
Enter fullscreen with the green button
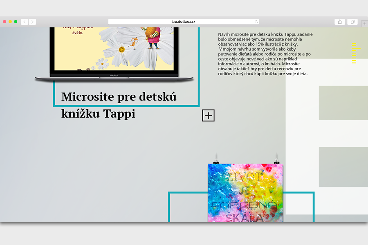(x=16, y=22)
